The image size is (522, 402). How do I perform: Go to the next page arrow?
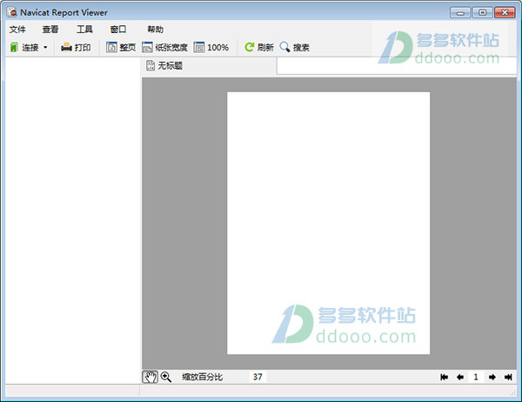point(492,377)
